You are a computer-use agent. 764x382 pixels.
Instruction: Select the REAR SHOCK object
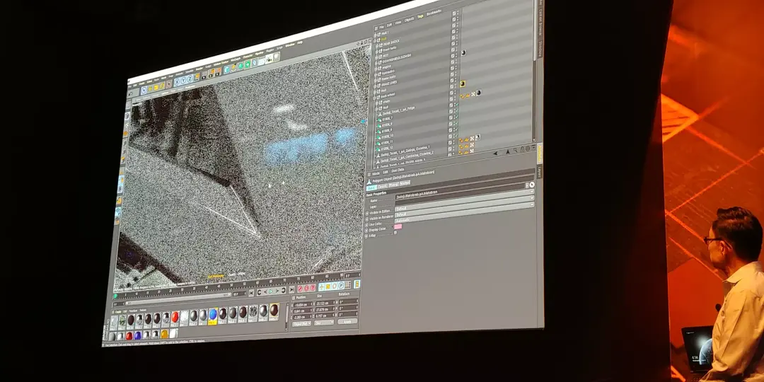(391, 42)
